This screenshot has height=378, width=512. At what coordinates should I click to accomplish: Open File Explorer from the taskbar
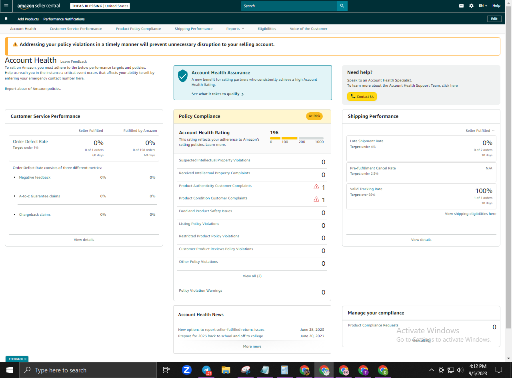pos(226,370)
